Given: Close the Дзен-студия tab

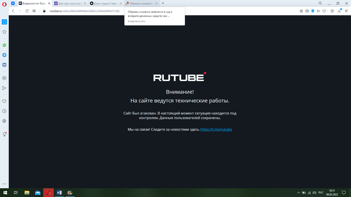Looking at the screenshot, I should pos(120,3).
